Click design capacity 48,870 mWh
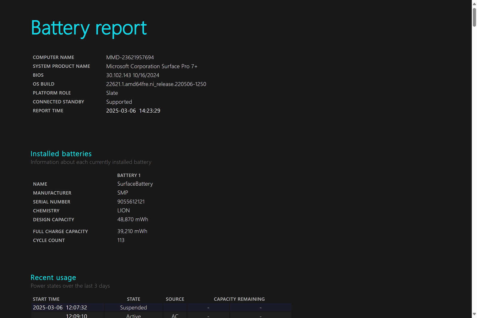The height and width of the screenshot is (318, 477). 133,219
